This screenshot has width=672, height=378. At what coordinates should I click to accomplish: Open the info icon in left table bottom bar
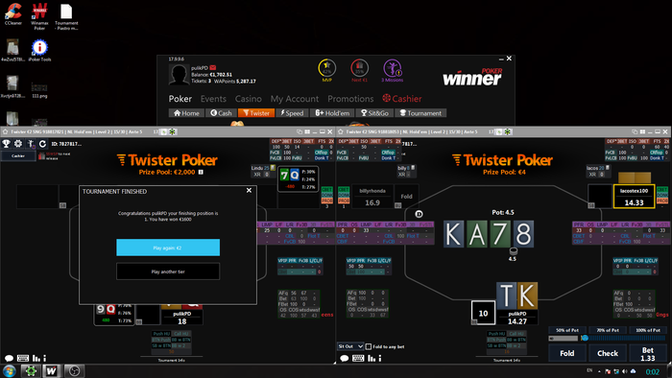(44, 358)
